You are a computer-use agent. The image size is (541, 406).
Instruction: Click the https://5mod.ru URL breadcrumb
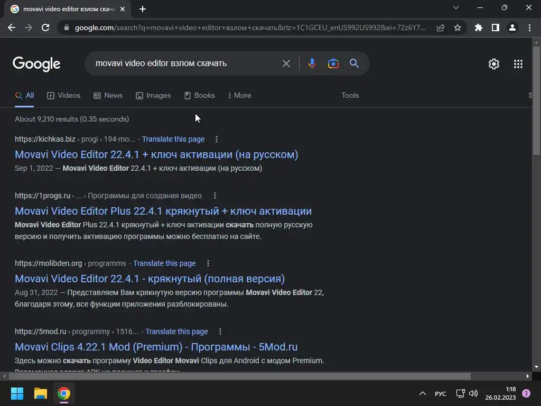(x=40, y=331)
